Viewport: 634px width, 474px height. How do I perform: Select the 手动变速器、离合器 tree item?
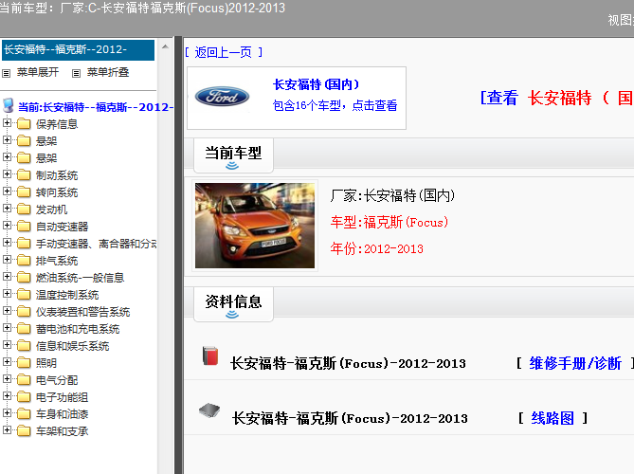(97, 244)
